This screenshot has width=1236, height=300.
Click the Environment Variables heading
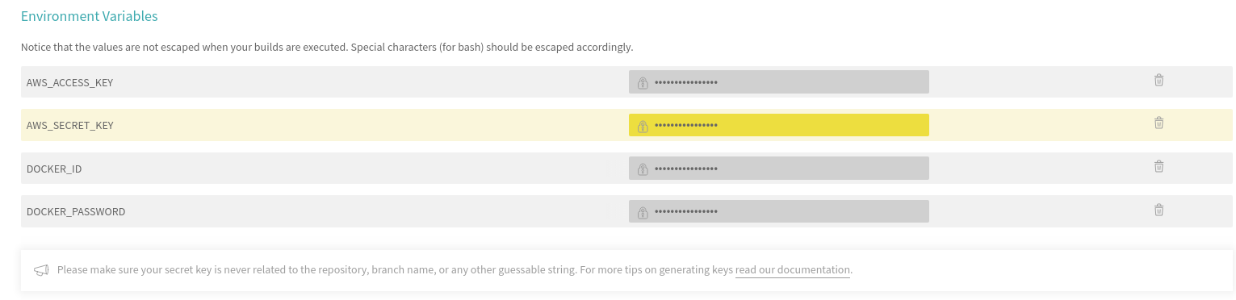click(90, 16)
